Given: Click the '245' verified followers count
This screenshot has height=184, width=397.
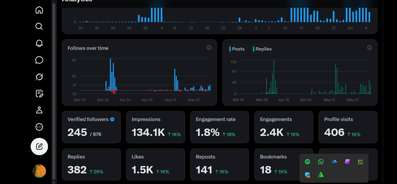Looking at the screenshot, I should coord(77,132).
